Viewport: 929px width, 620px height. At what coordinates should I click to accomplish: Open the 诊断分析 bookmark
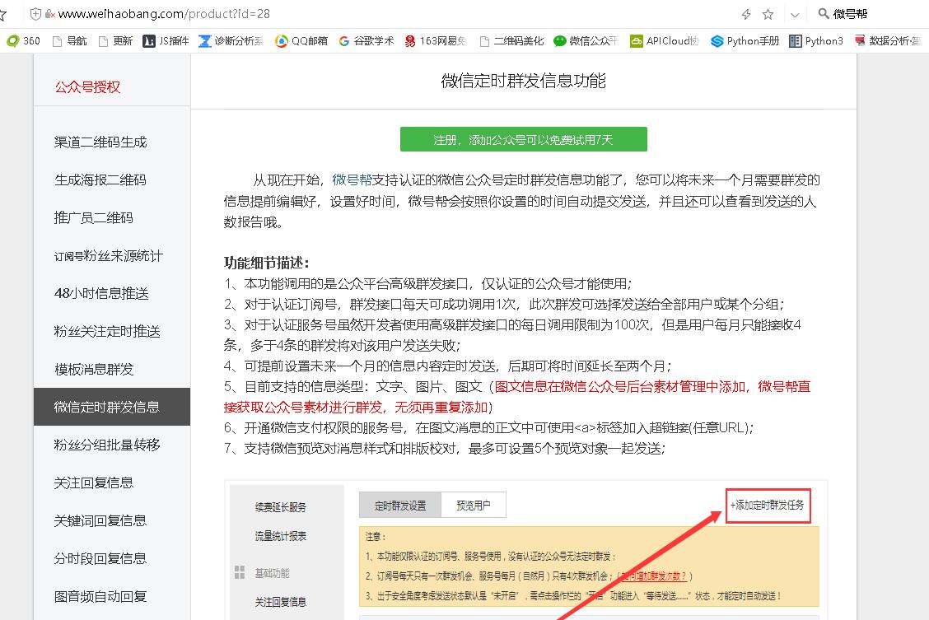[x=231, y=41]
